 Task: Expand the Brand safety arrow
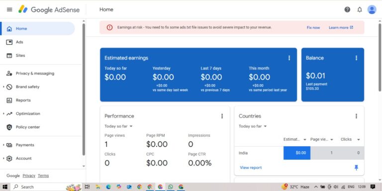point(3,87)
